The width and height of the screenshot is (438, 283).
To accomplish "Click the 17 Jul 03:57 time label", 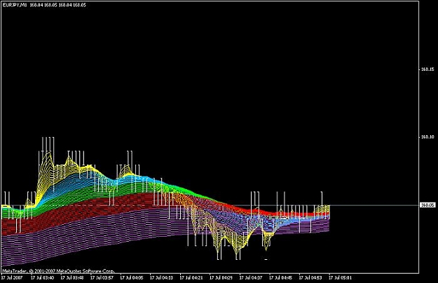I will [102, 277].
